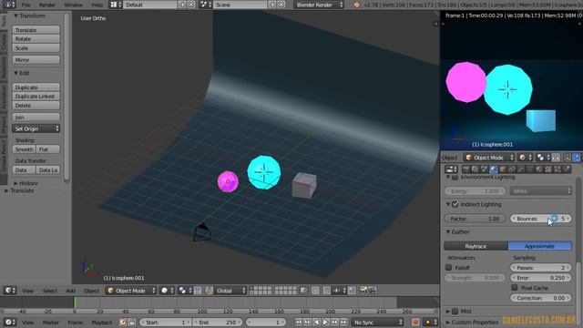
Task: Add a new scene next to Scene field
Action: coord(272,5)
